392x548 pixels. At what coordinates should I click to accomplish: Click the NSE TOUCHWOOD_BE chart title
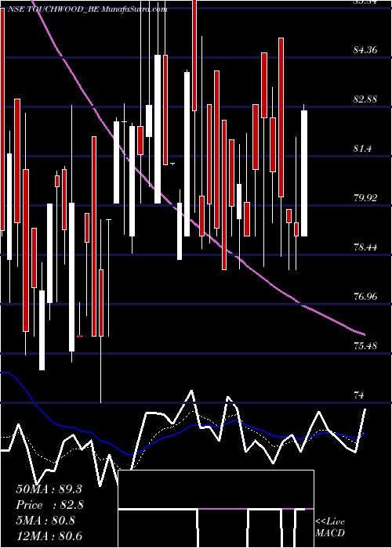[86, 9]
